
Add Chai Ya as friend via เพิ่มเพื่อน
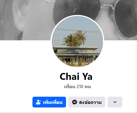point(49,102)
